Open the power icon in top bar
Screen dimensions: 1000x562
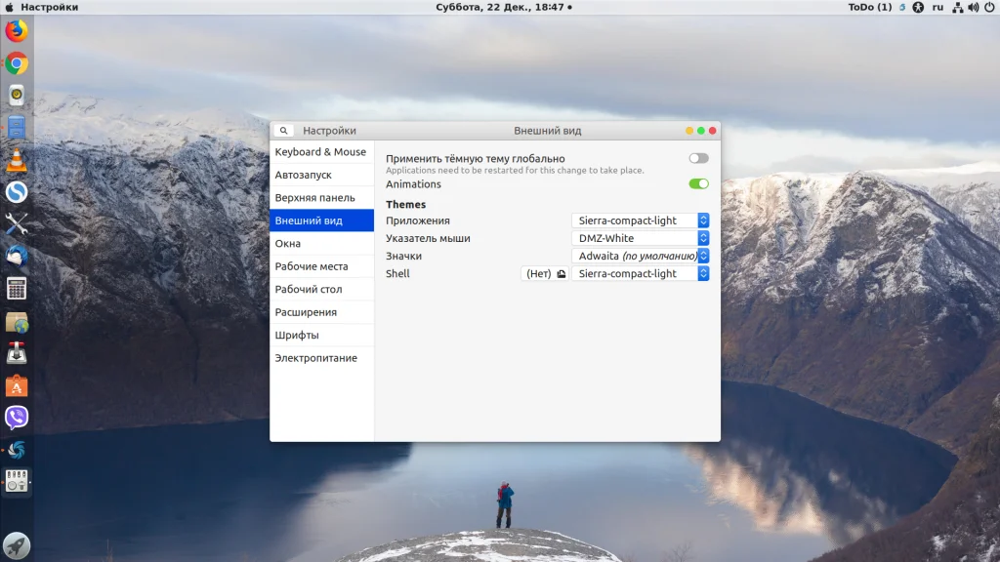pos(989,7)
